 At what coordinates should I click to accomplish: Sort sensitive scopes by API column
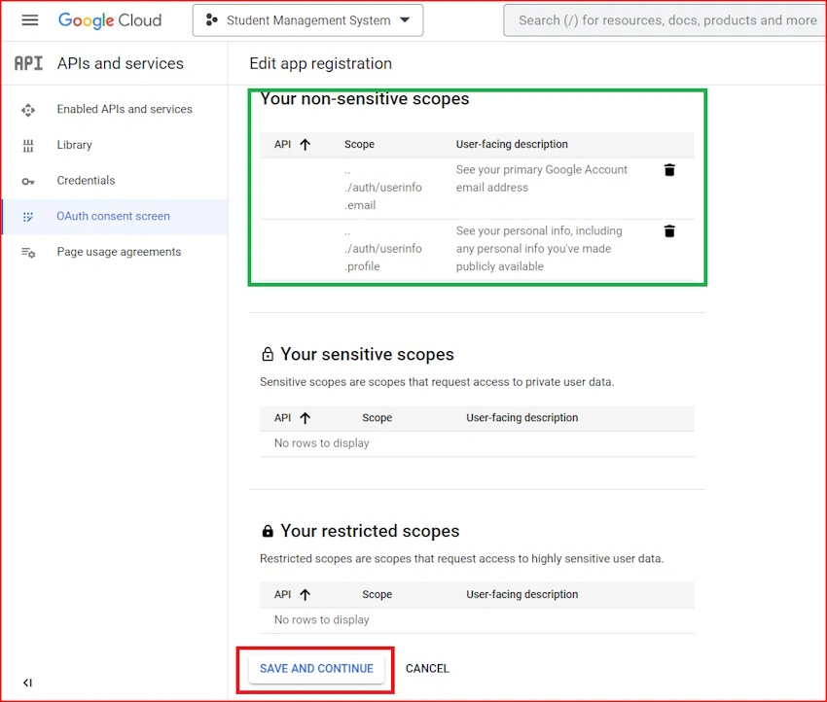pyautogui.click(x=292, y=417)
